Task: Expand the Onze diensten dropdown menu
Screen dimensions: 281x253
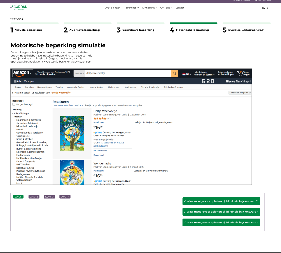Action: (x=114, y=8)
